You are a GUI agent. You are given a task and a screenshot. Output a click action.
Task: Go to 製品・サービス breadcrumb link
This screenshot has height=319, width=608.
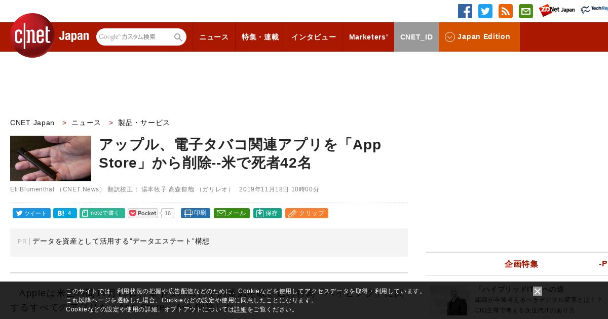[x=144, y=123]
